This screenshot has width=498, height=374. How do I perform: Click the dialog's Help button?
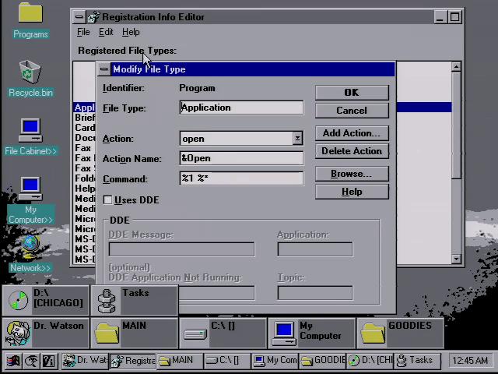point(352,192)
